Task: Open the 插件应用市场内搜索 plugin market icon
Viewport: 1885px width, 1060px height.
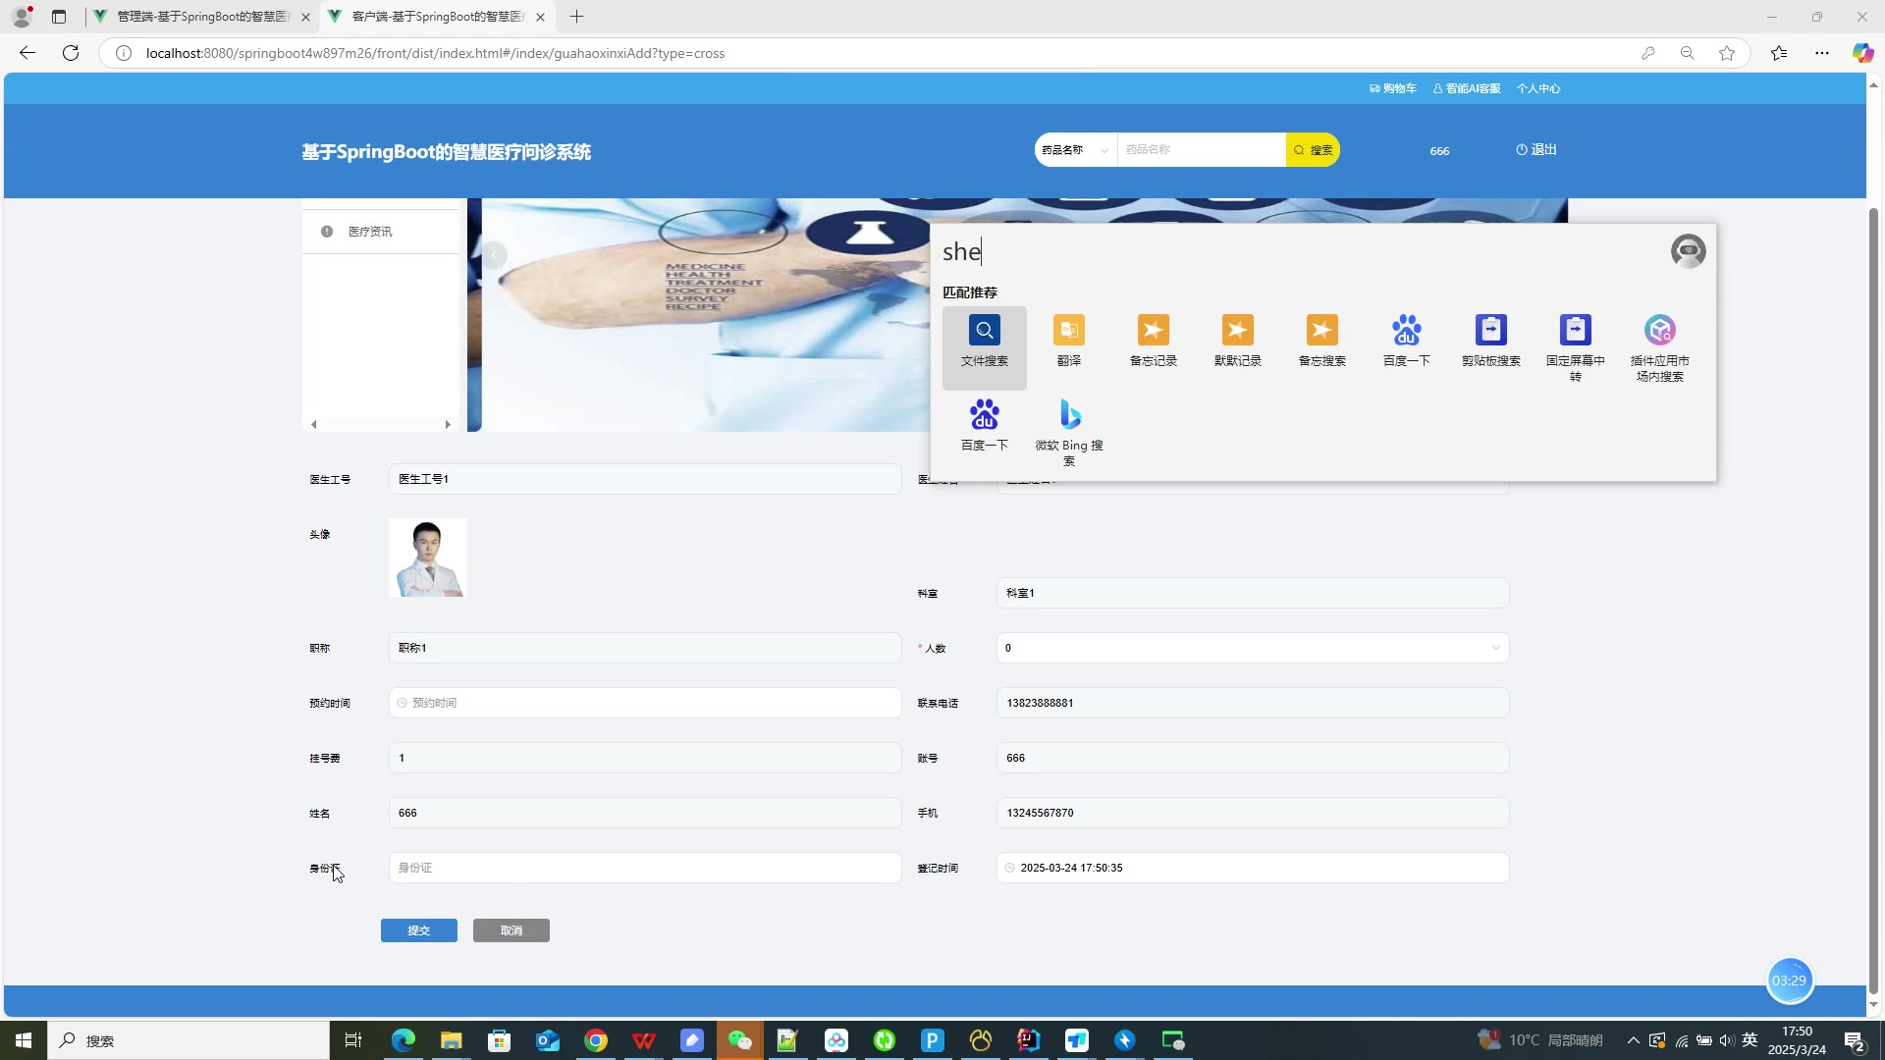Action: coord(1659,344)
